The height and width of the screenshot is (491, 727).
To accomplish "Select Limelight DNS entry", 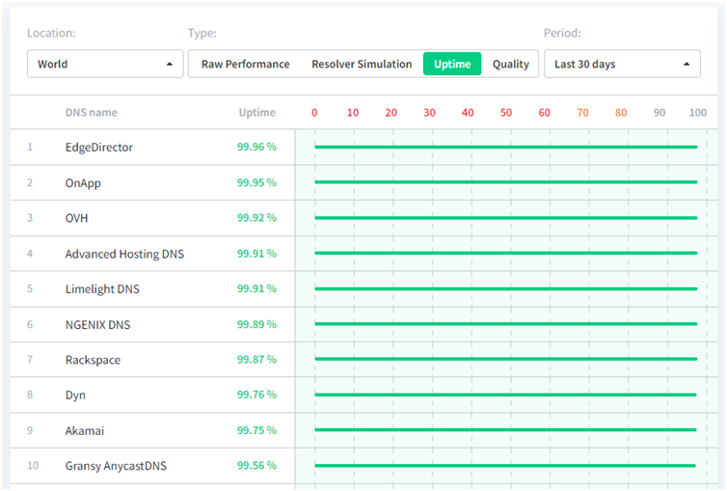I will tap(102, 289).
